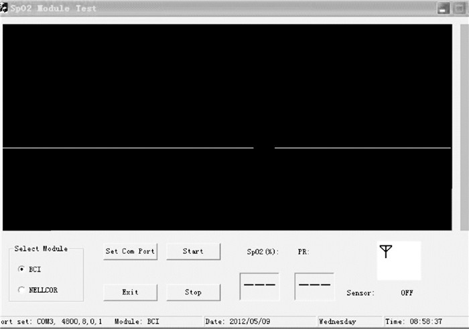Click the antenna signal icon
This screenshot has width=469, height=329.
coord(385,251)
